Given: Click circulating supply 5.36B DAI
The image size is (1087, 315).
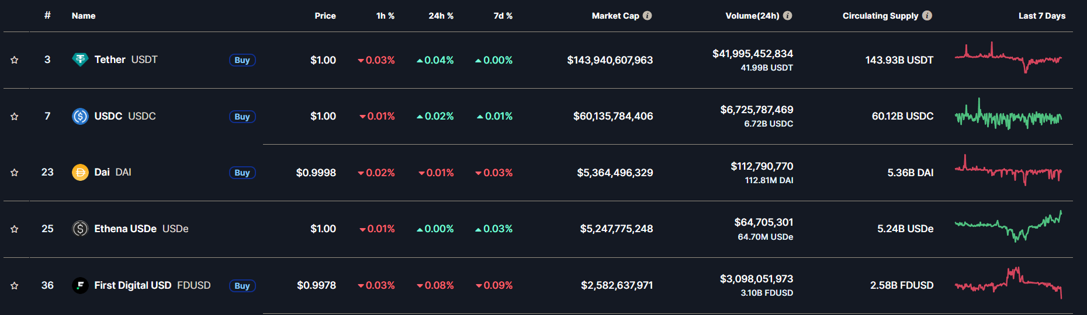Looking at the screenshot, I should click(x=911, y=173).
